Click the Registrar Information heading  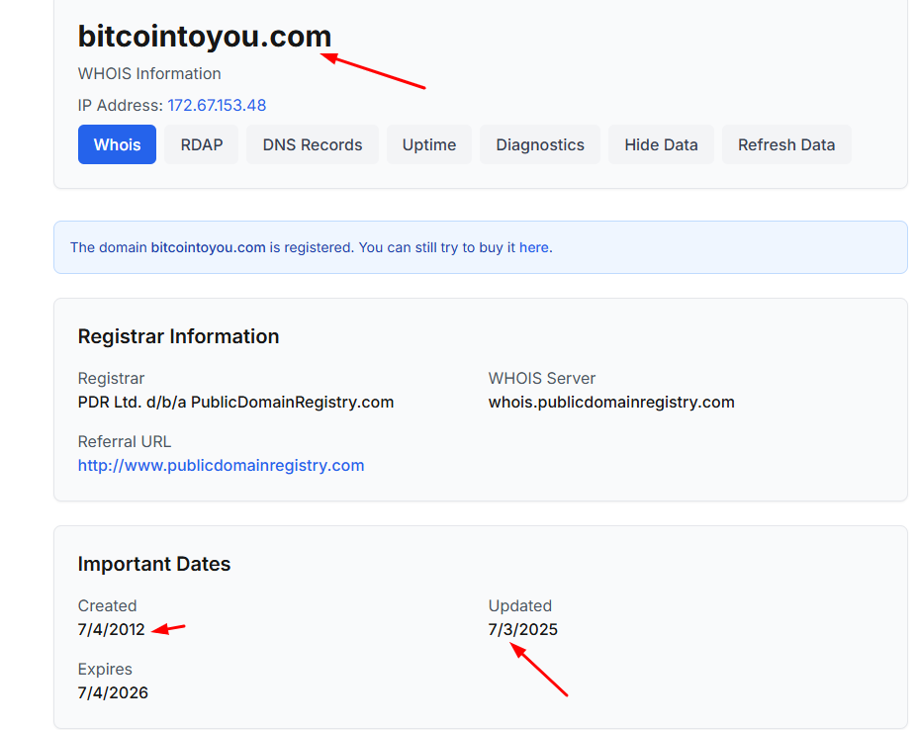pyautogui.click(x=178, y=336)
